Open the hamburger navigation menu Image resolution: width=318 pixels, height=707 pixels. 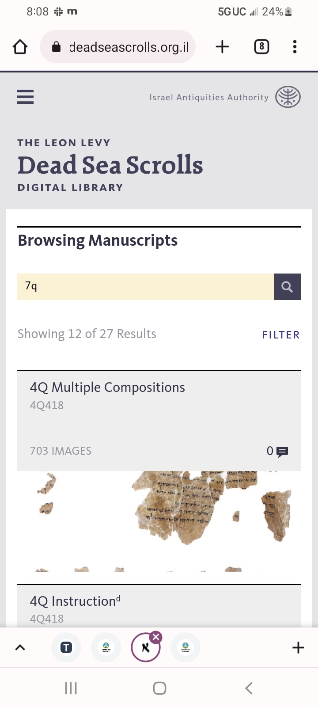(25, 97)
